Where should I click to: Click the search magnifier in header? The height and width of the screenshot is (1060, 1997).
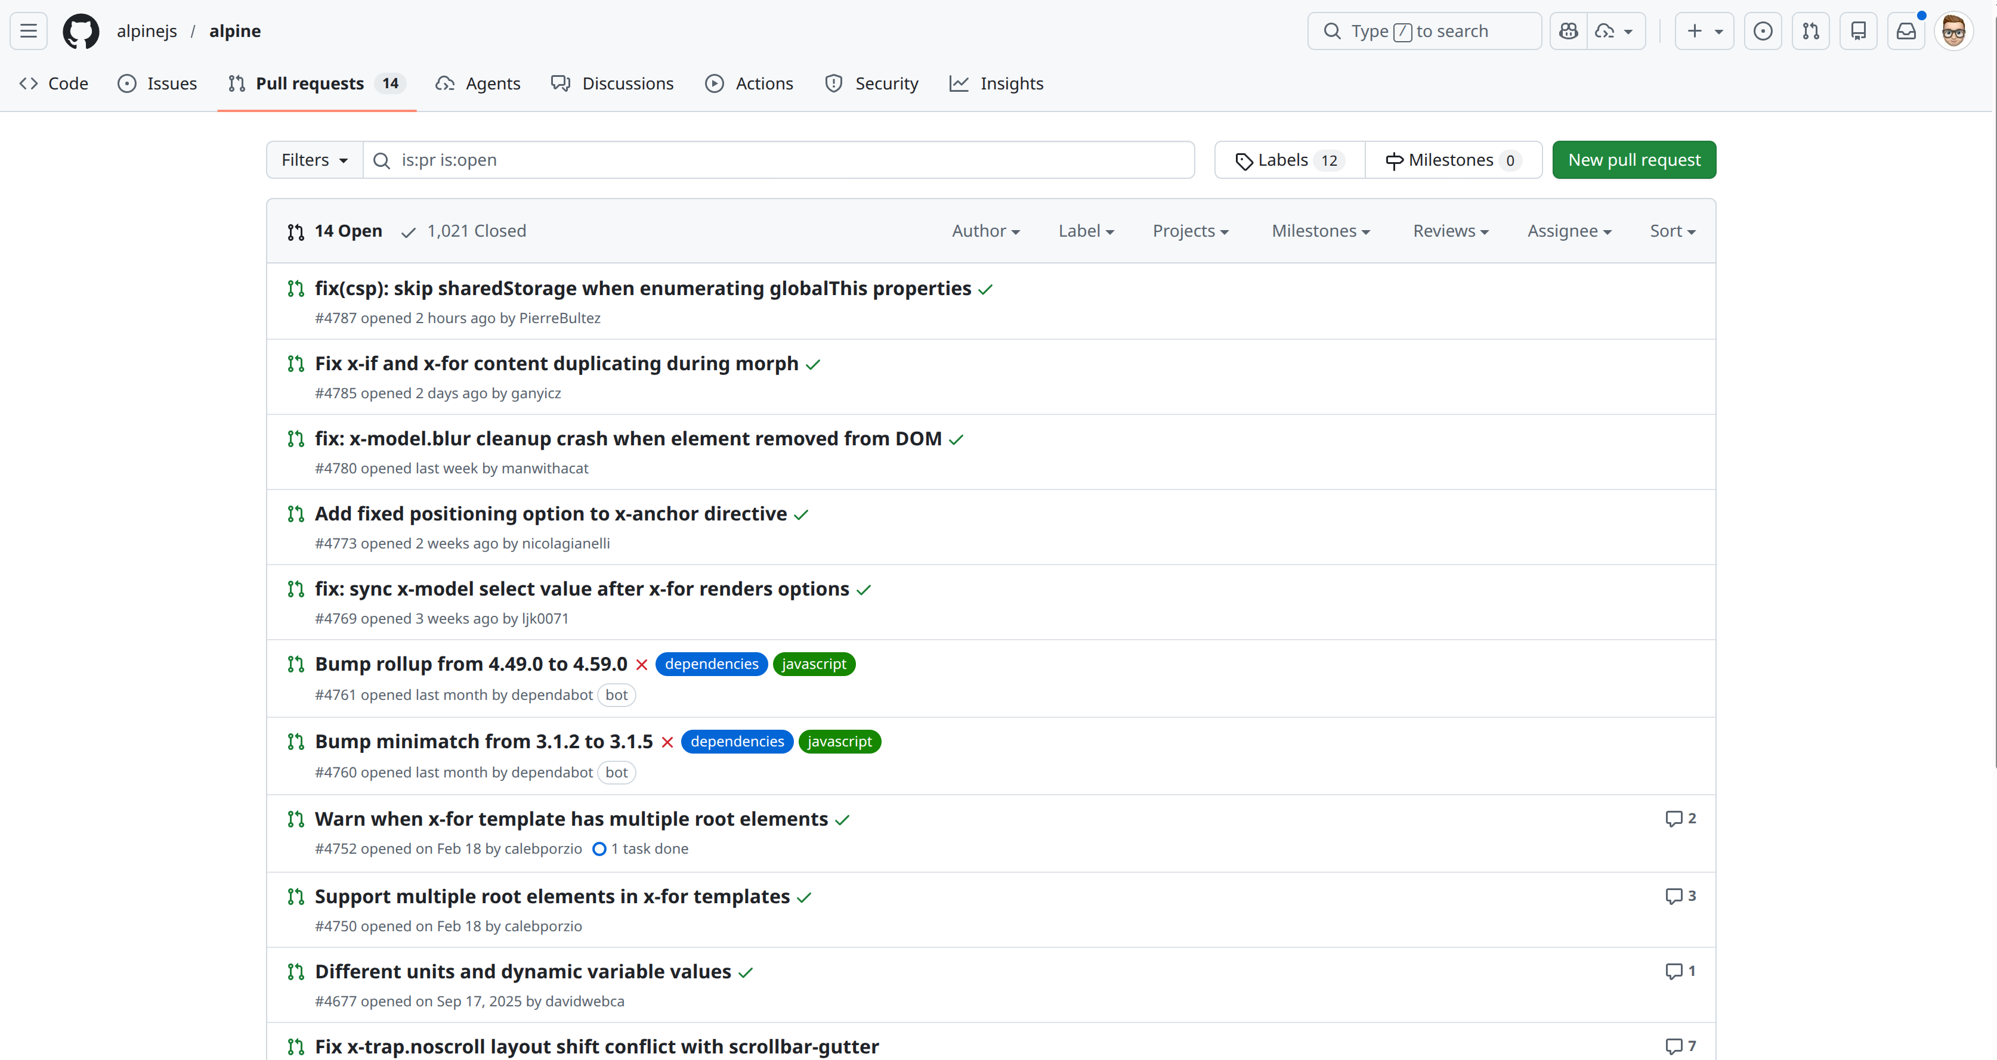tap(1332, 30)
